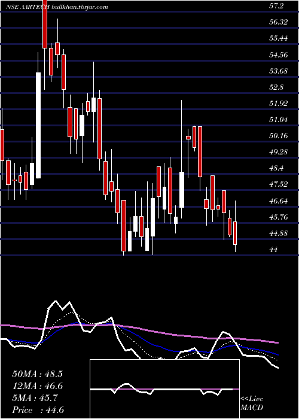Click the 55.44 price axis label

(x=279, y=38)
